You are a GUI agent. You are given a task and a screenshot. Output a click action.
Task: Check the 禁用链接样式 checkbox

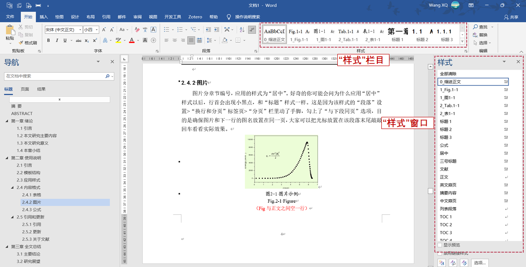440,254
